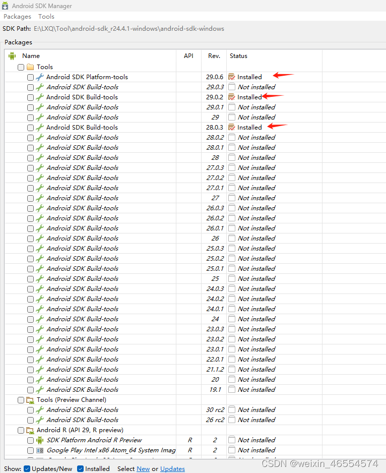Select the Android SDK Platform-tools row text
386x473 pixels.
[x=87, y=77]
